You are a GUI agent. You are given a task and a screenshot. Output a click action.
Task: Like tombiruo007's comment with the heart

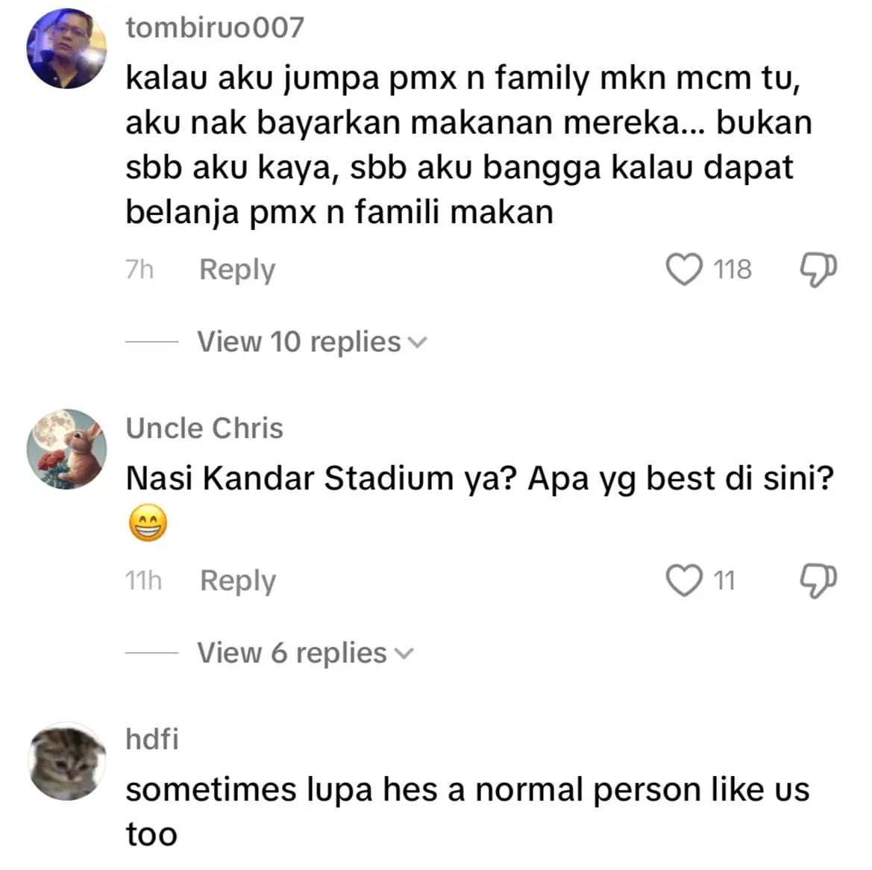(683, 269)
